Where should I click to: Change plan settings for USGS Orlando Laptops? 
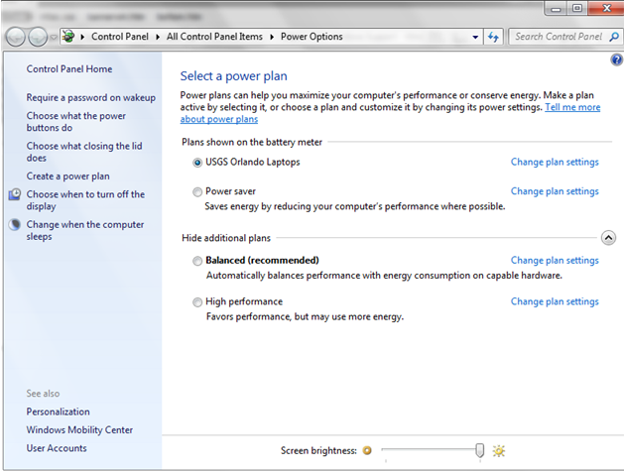(555, 162)
